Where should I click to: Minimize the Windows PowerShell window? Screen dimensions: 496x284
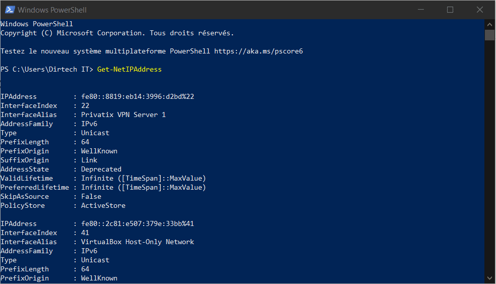[x=421, y=10]
